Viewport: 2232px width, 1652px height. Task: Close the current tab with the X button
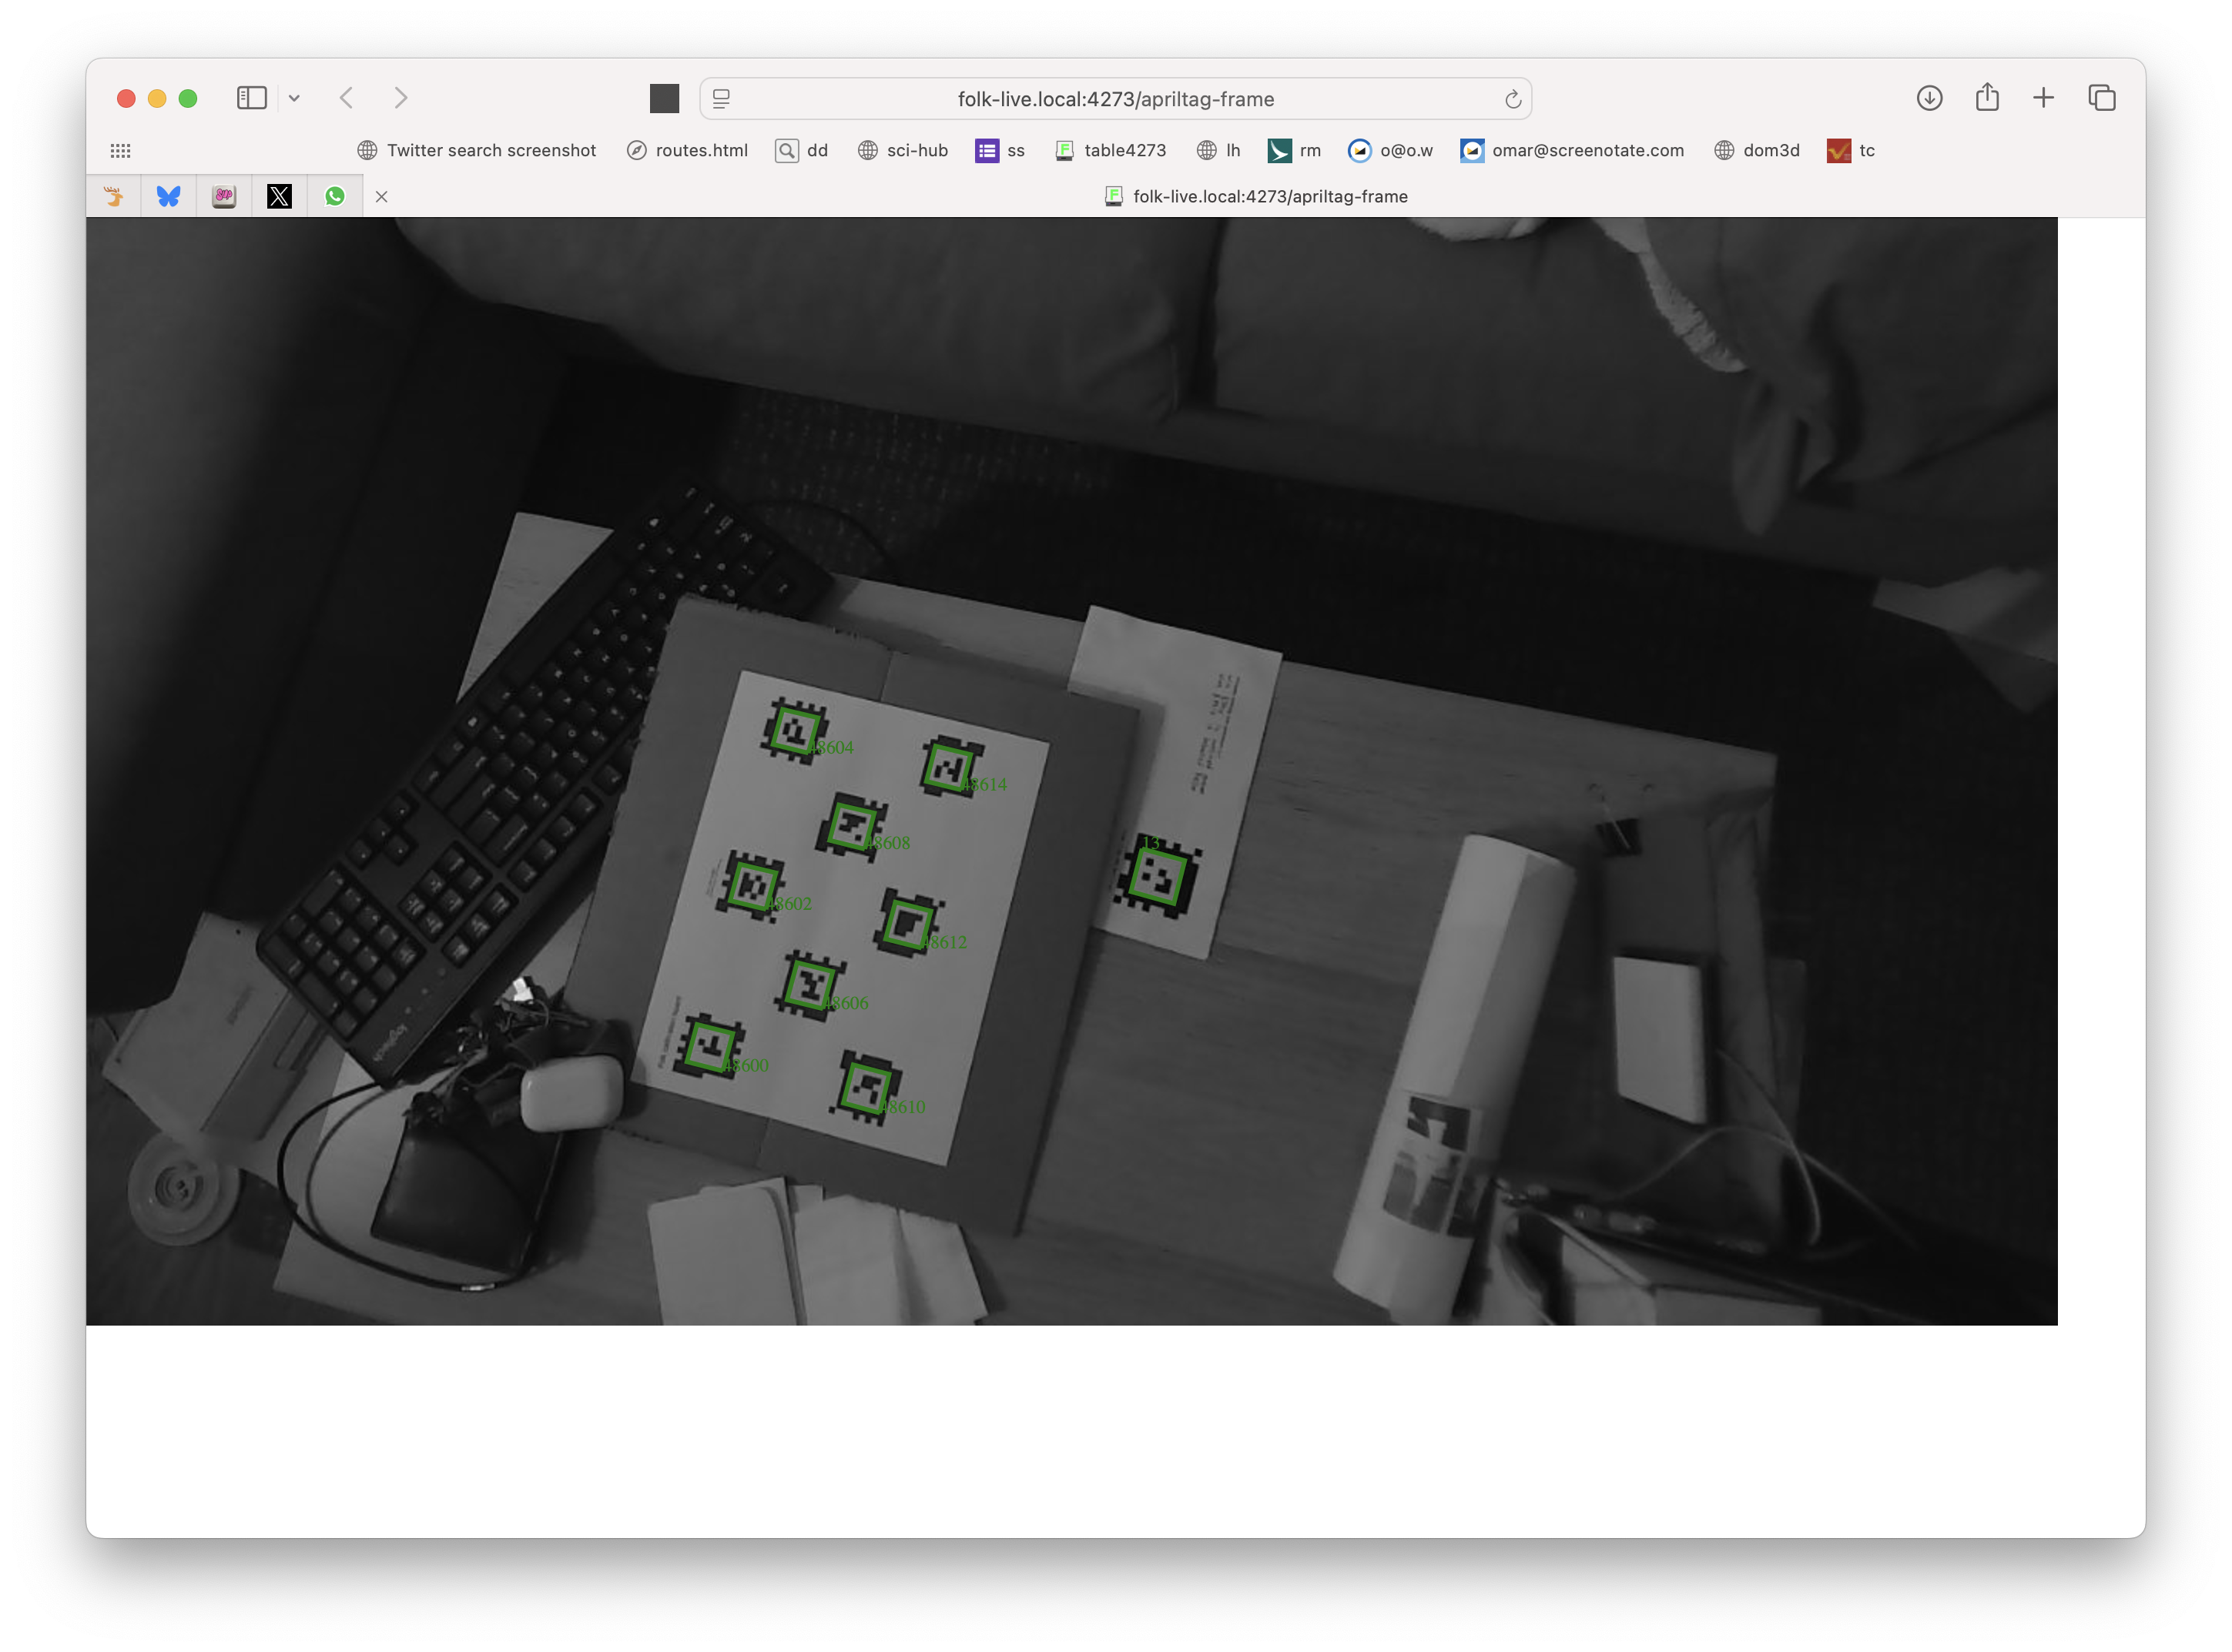[381, 197]
